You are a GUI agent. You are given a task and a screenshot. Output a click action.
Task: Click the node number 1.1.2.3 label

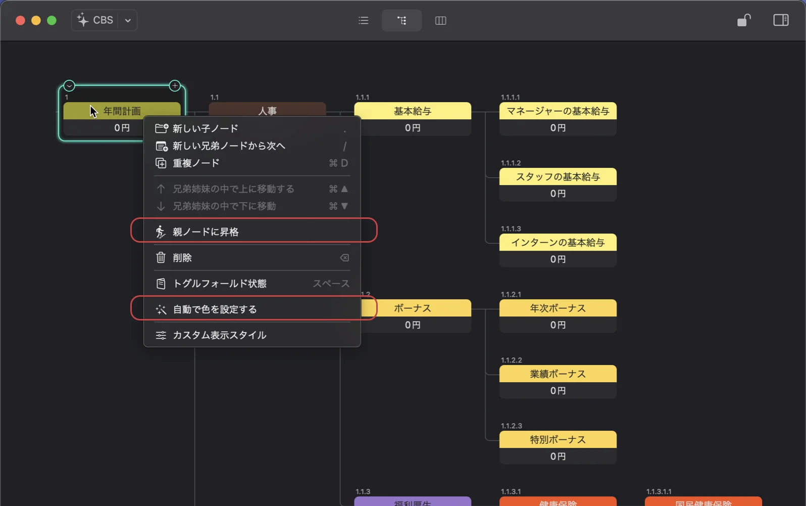click(511, 426)
